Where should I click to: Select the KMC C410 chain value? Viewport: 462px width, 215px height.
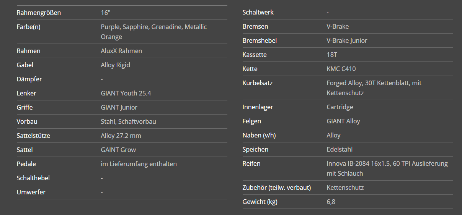(341, 69)
